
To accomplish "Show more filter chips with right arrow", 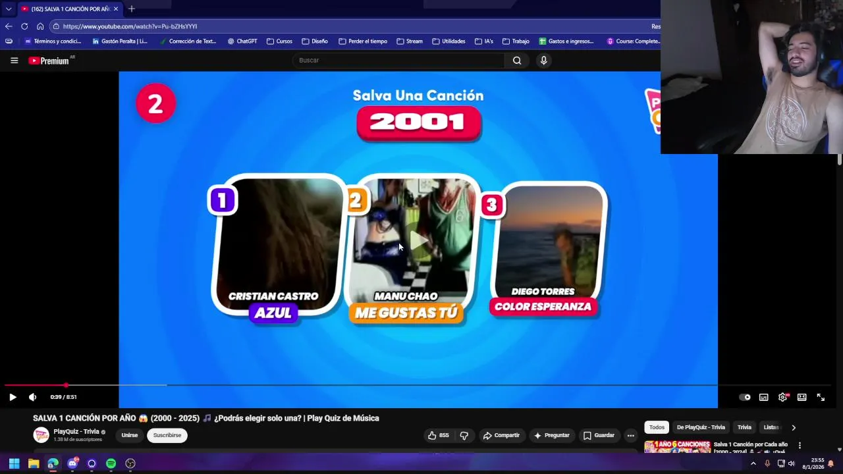I will [x=794, y=427].
